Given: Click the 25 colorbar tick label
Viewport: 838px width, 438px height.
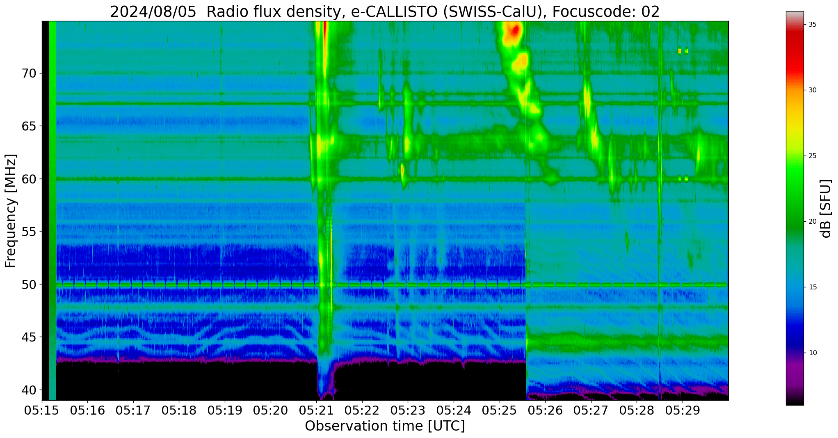Looking at the screenshot, I should pyautogui.click(x=813, y=156).
